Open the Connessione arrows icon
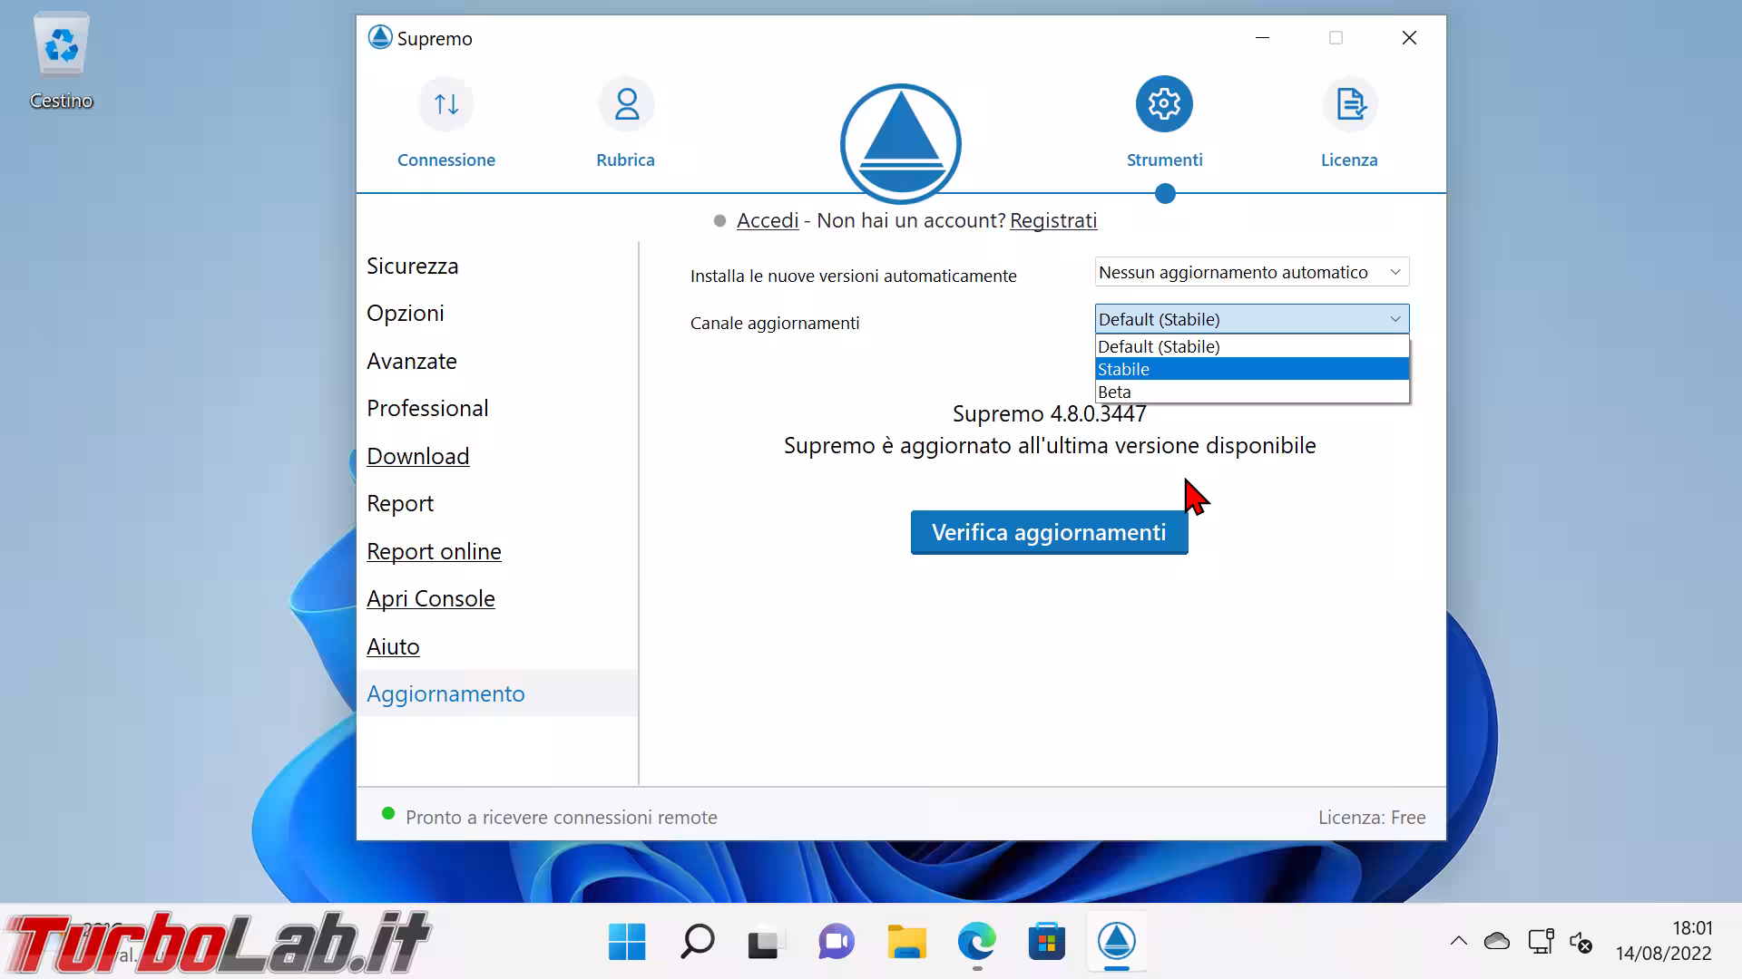 click(x=445, y=105)
